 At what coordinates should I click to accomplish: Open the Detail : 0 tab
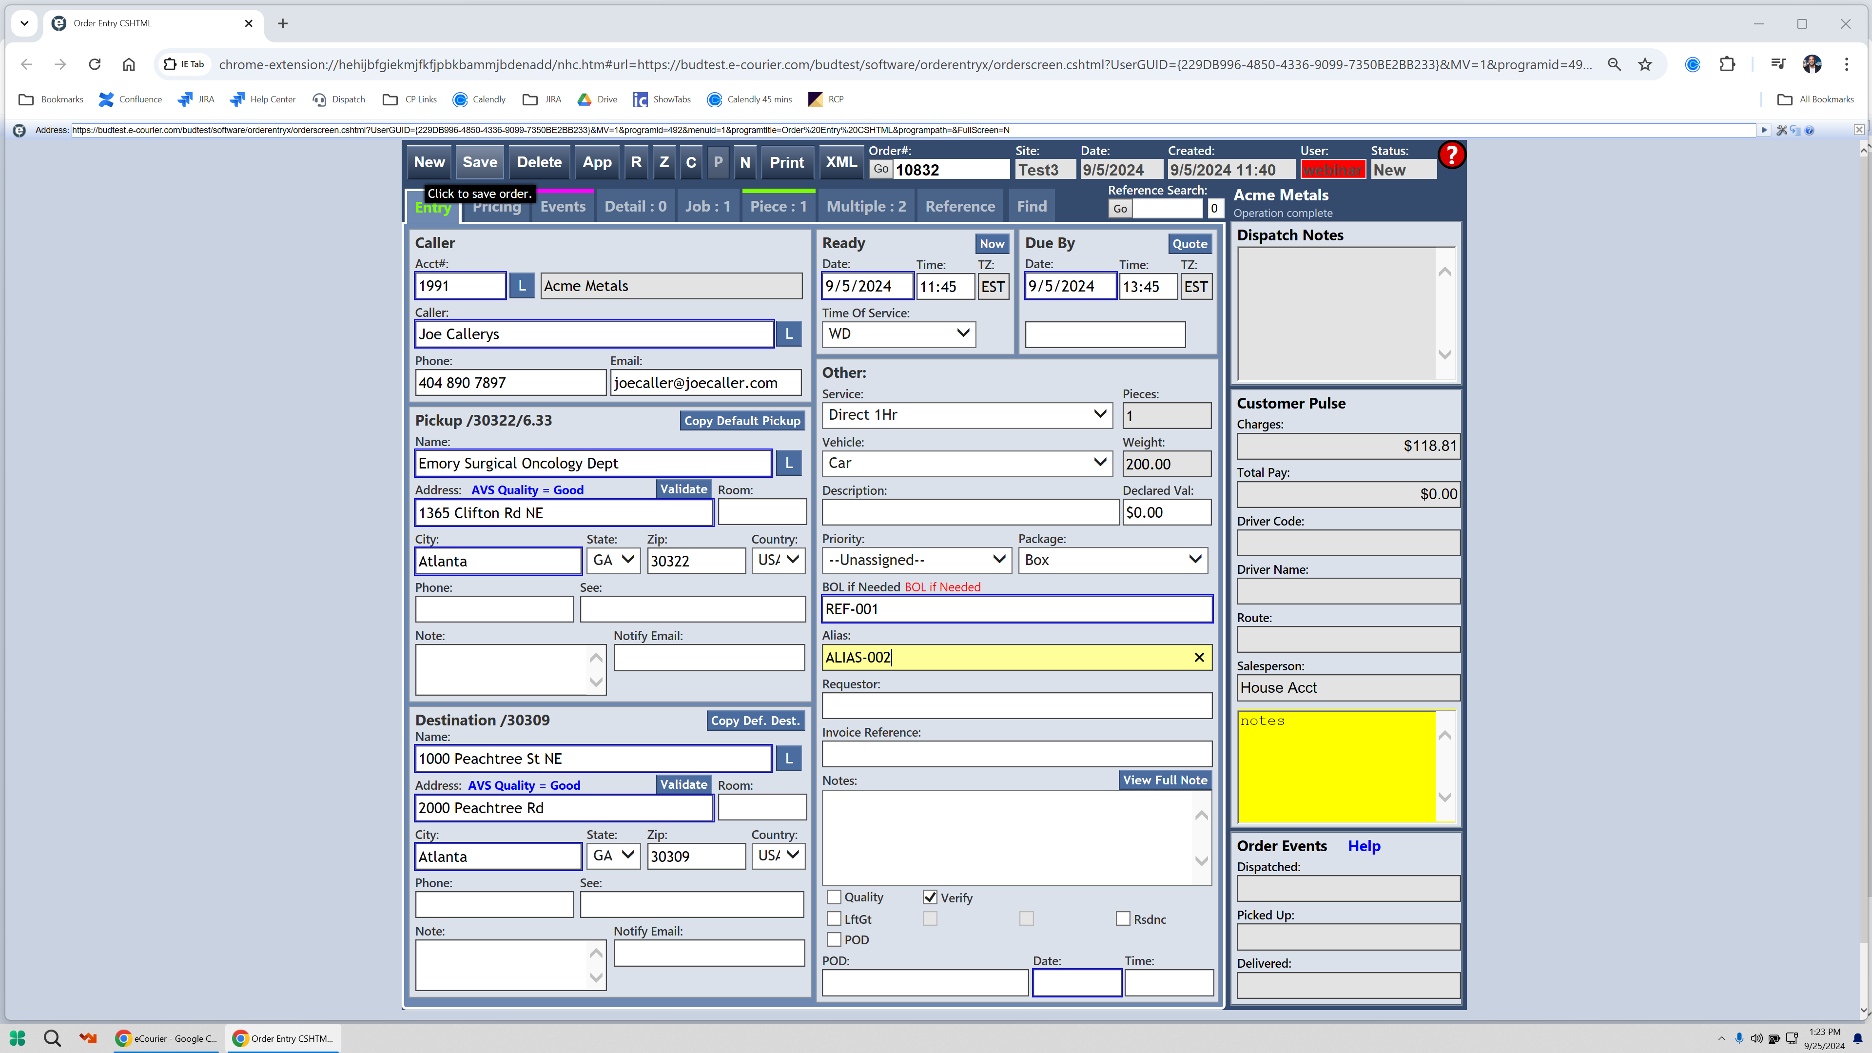click(635, 206)
